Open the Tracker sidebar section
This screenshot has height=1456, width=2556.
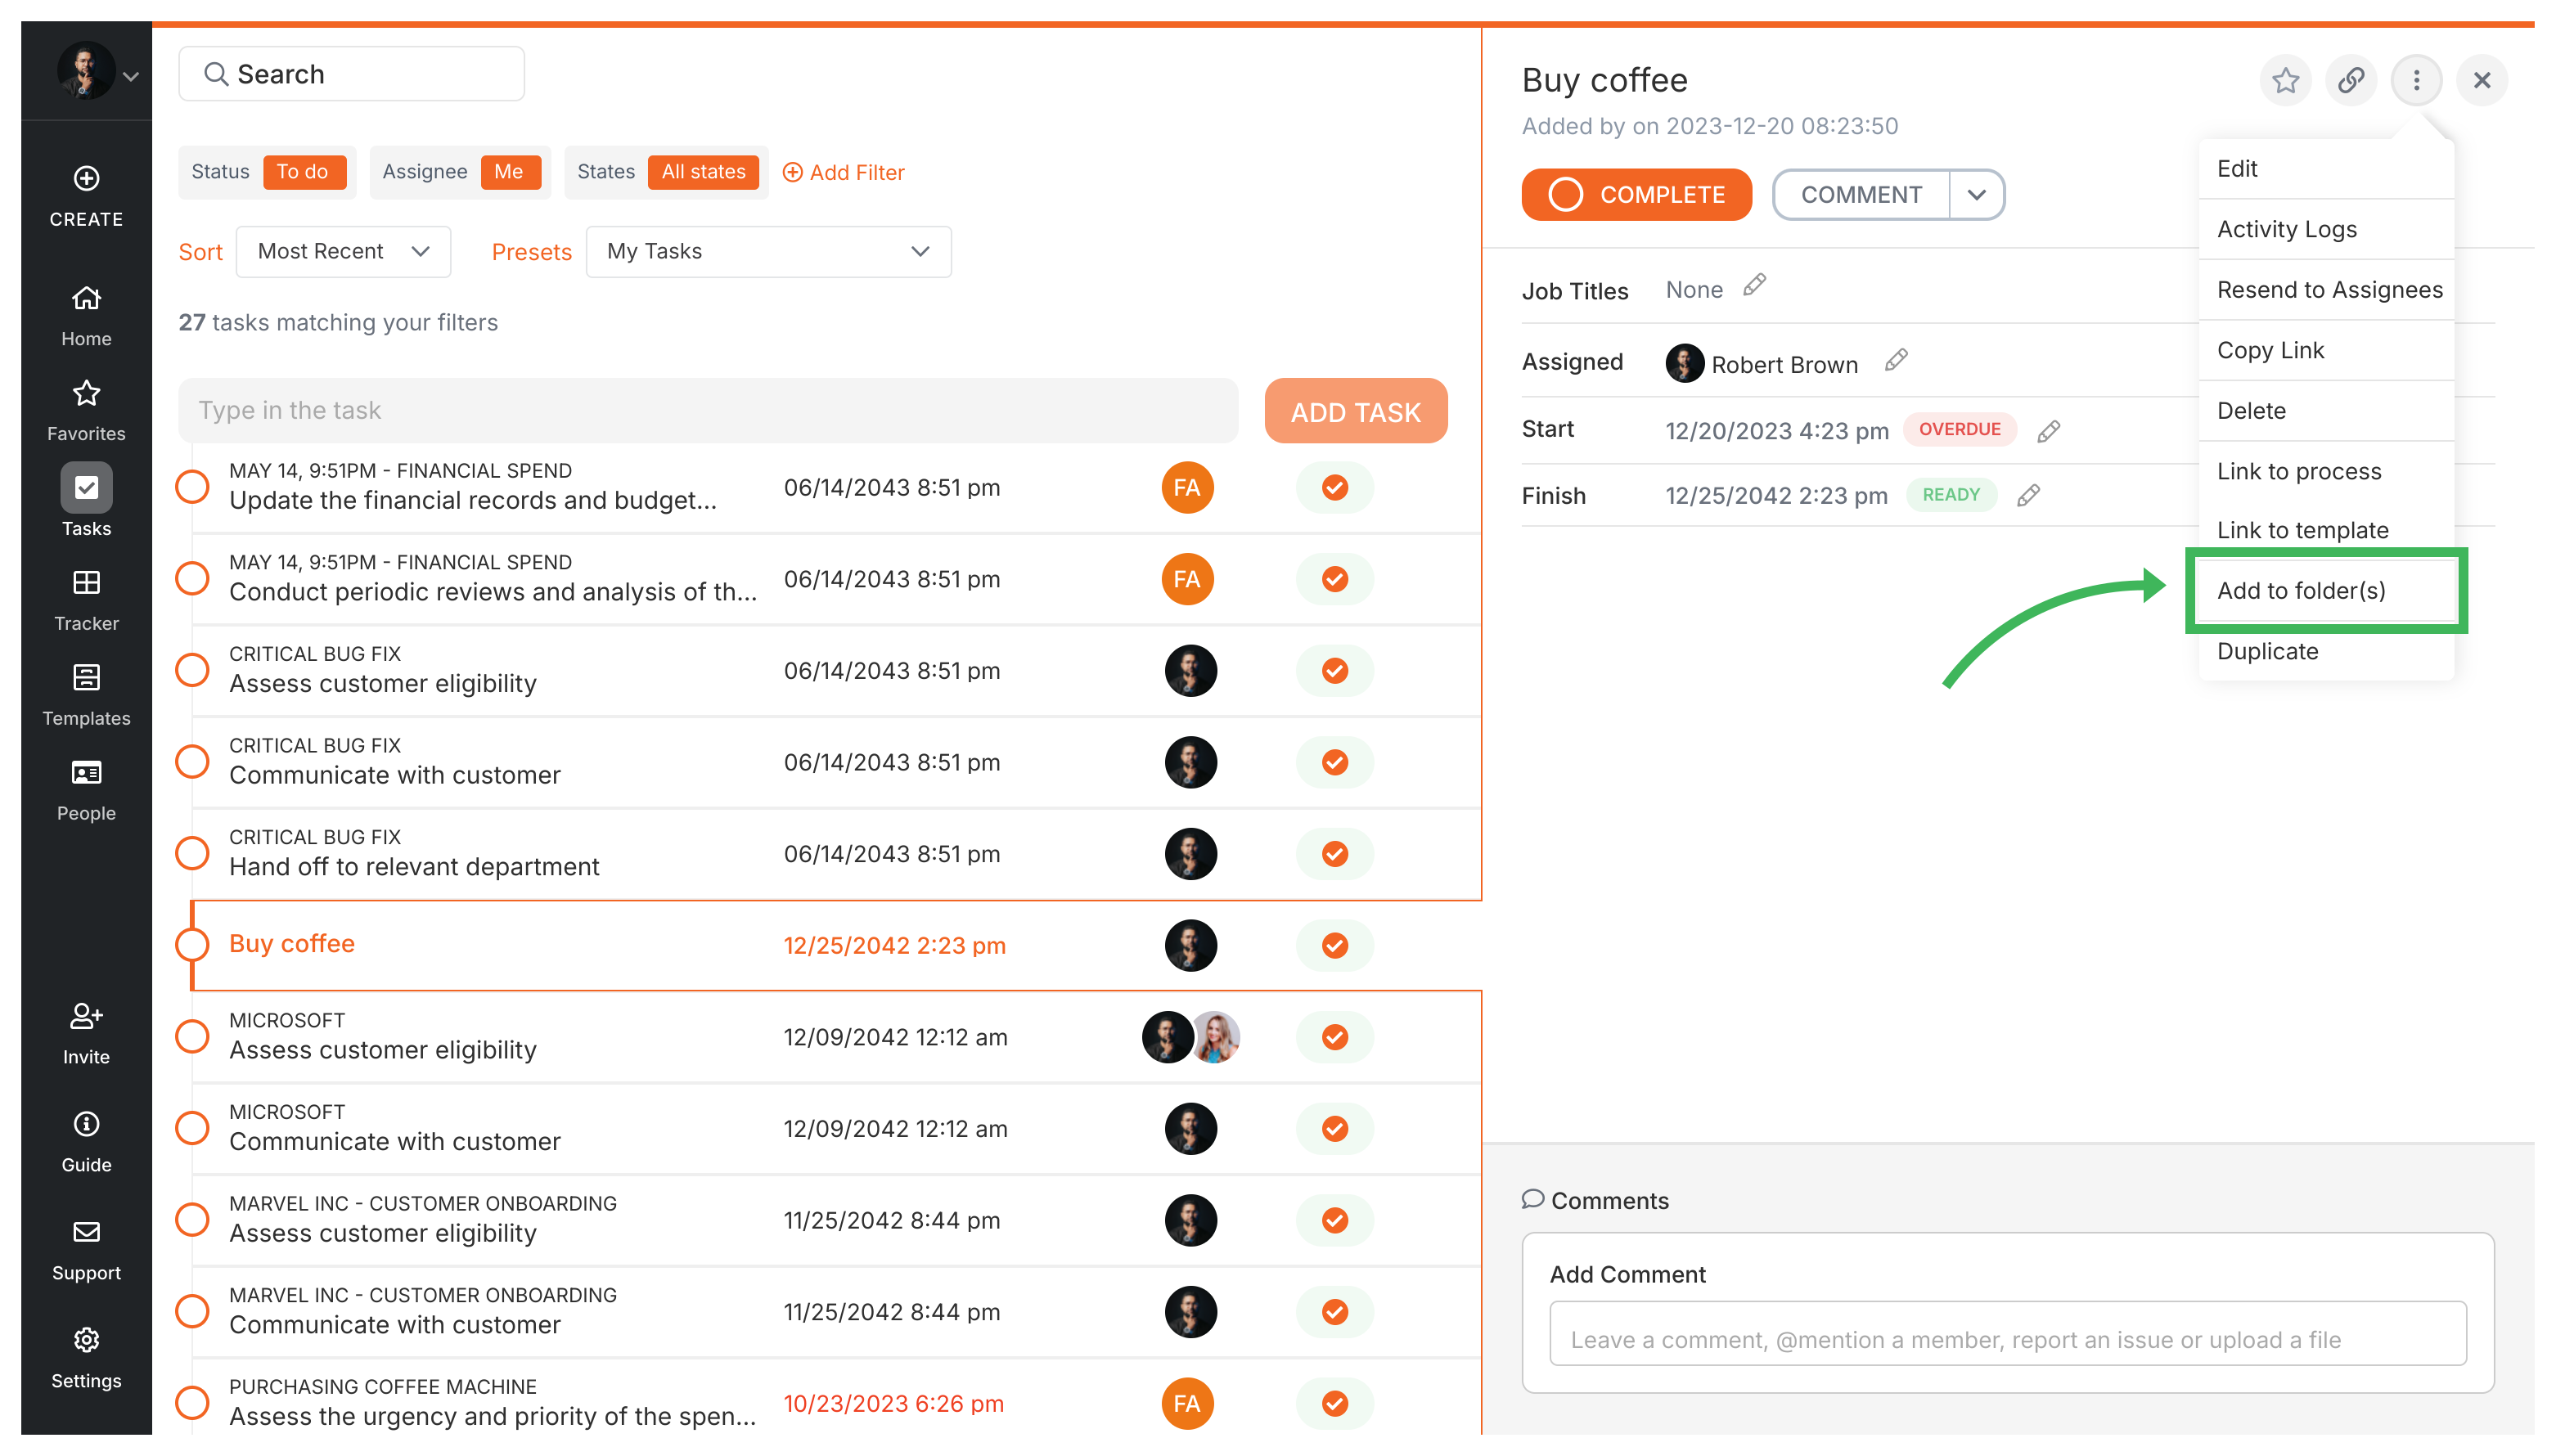[86, 600]
